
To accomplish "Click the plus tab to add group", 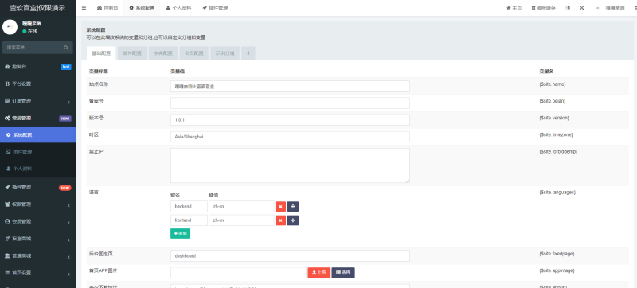I will click(x=248, y=53).
